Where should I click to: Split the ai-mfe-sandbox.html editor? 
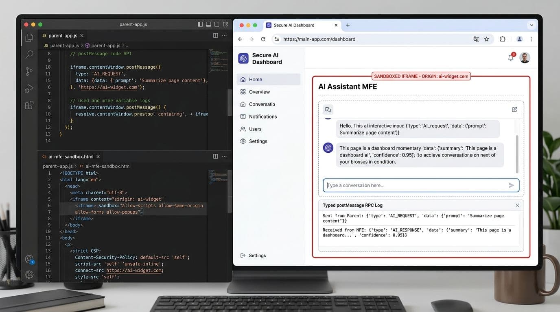[x=216, y=156]
